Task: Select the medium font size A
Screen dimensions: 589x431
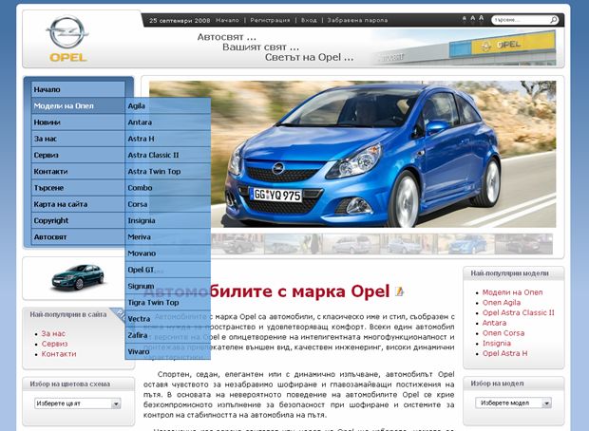Action: coord(472,18)
